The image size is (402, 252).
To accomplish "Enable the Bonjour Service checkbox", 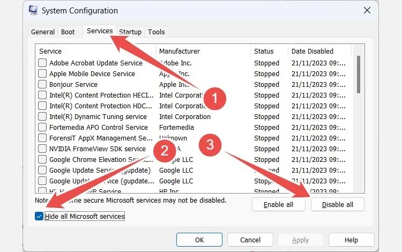I will click(x=42, y=84).
